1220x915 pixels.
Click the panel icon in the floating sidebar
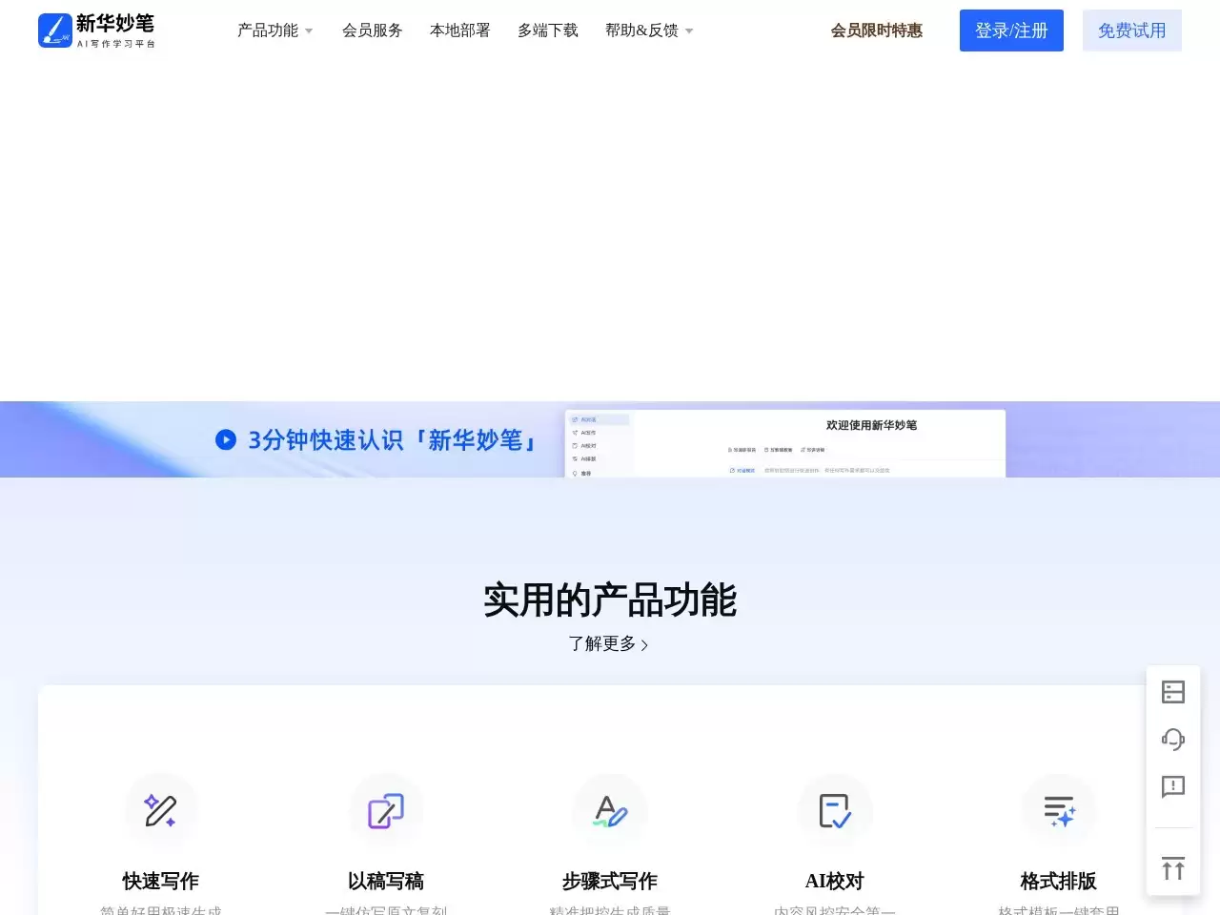click(x=1172, y=692)
